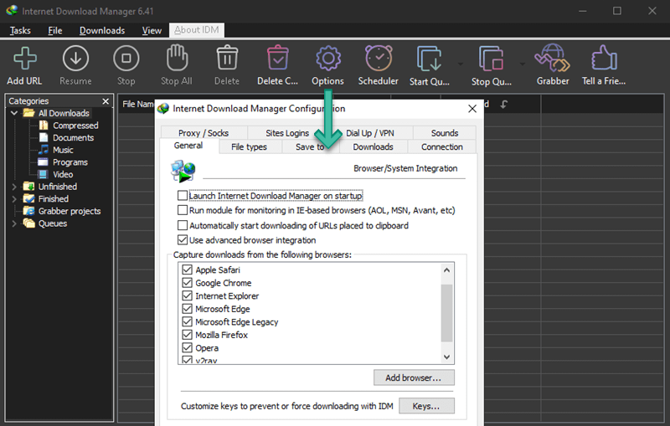Click Tell a Friend thumbs-up icon

[604, 58]
